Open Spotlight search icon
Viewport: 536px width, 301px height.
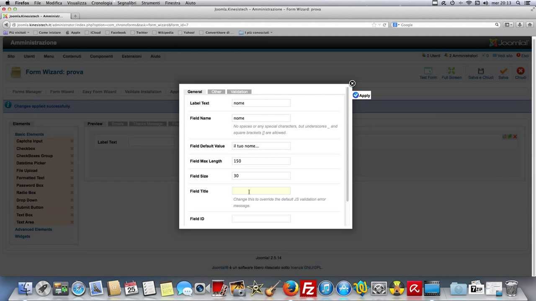point(518,3)
